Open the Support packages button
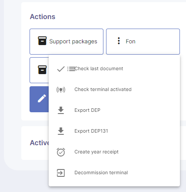This screenshot has width=186, height=192. pos(66,42)
